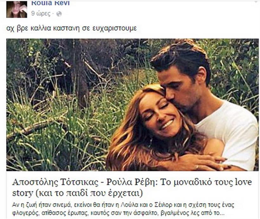The image size is (260, 219).
Task: Click the article description starting Αν η ζωή
Action: 123,209
